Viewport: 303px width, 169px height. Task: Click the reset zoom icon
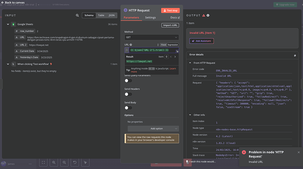(x=75, y=162)
